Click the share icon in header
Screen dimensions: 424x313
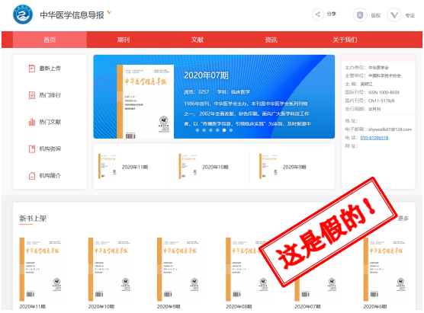[x=318, y=14]
